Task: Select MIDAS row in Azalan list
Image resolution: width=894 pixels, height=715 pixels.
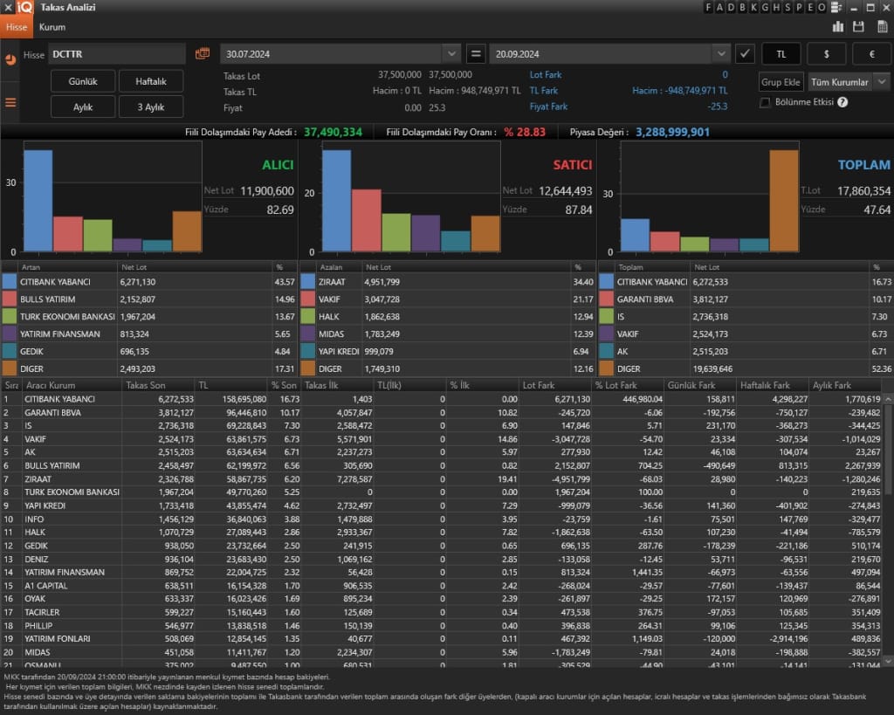Action: pyautogui.click(x=448, y=334)
